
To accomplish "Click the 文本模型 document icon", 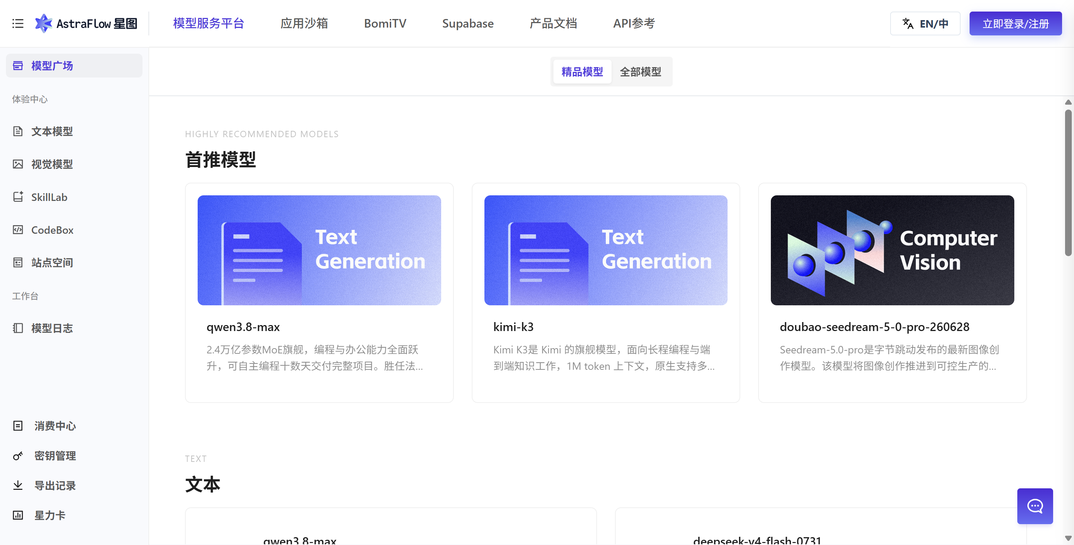I will pyautogui.click(x=18, y=131).
